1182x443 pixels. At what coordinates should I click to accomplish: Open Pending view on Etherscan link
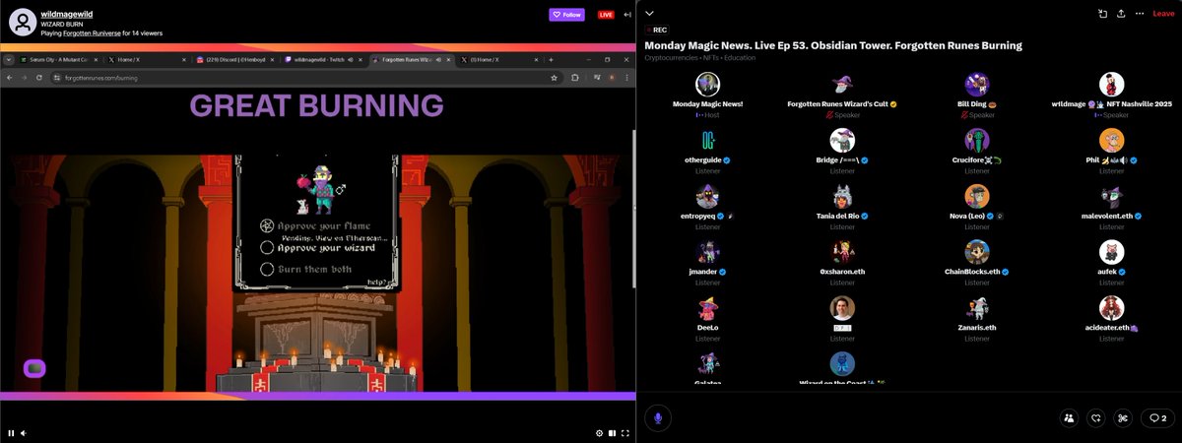(334, 238)
